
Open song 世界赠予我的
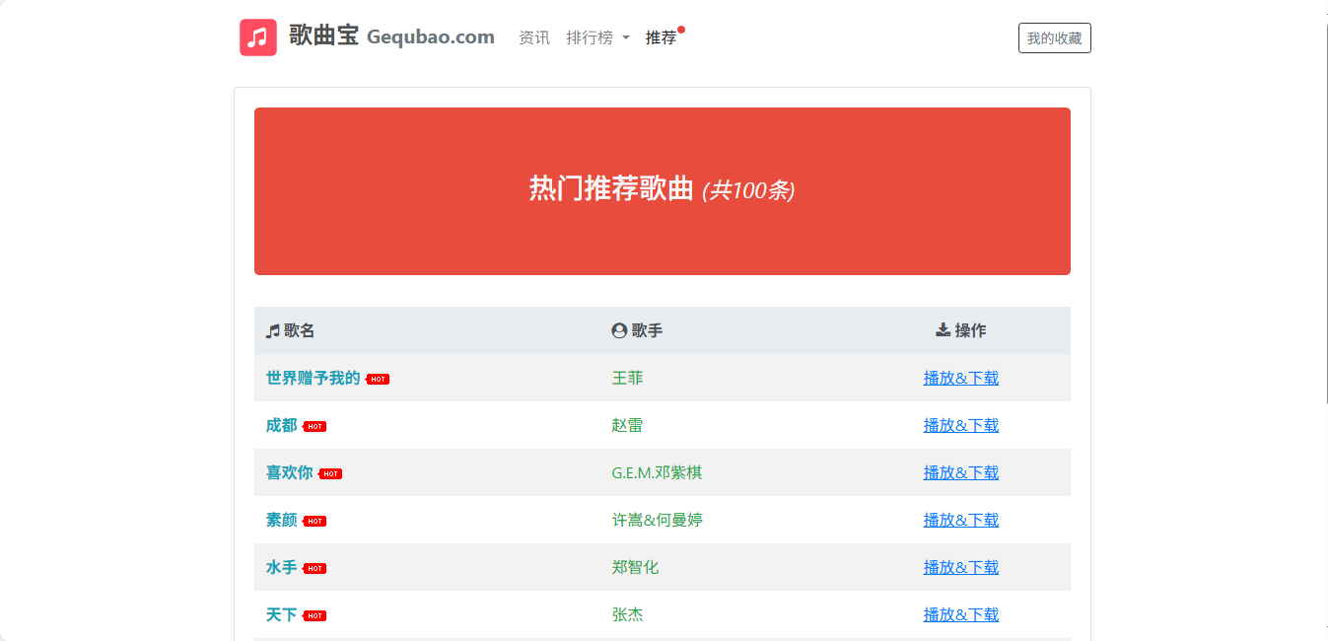[x=313, y=379]
